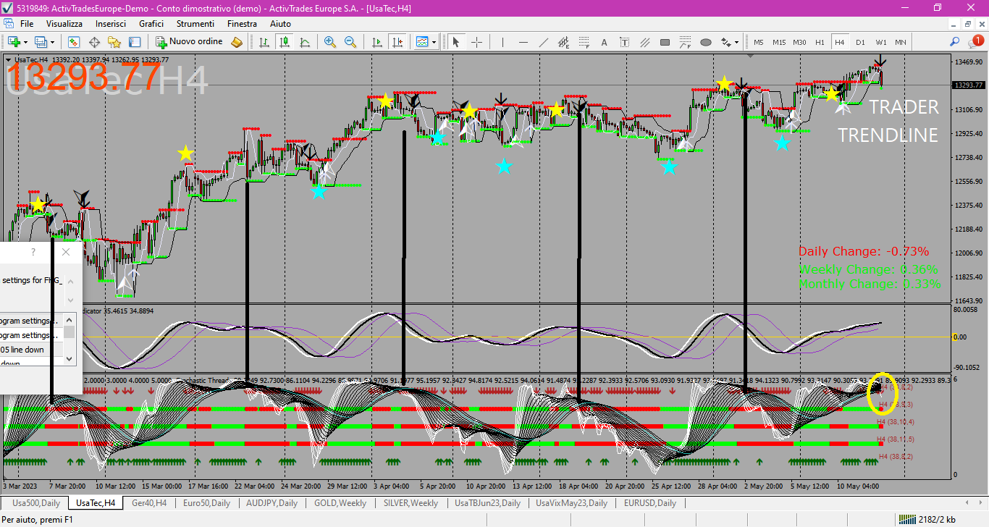Screen dimensions: 989x527
Task: Close the small settings dialog
Action: [66, 252]
